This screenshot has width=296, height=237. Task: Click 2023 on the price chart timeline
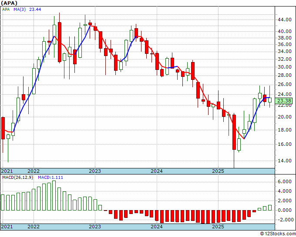tap(95, 171)
